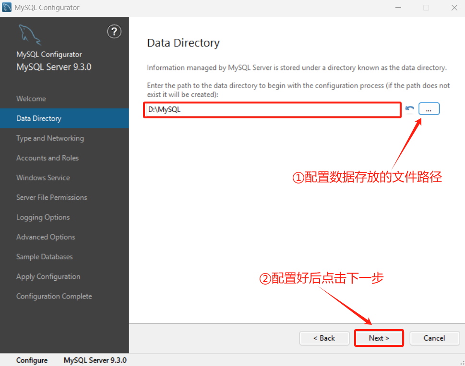The width and height of the screenshot is (465, 366).
Task: Click 'MySQL Server 9.3.0' sidebar title
Action: [54, 67]
